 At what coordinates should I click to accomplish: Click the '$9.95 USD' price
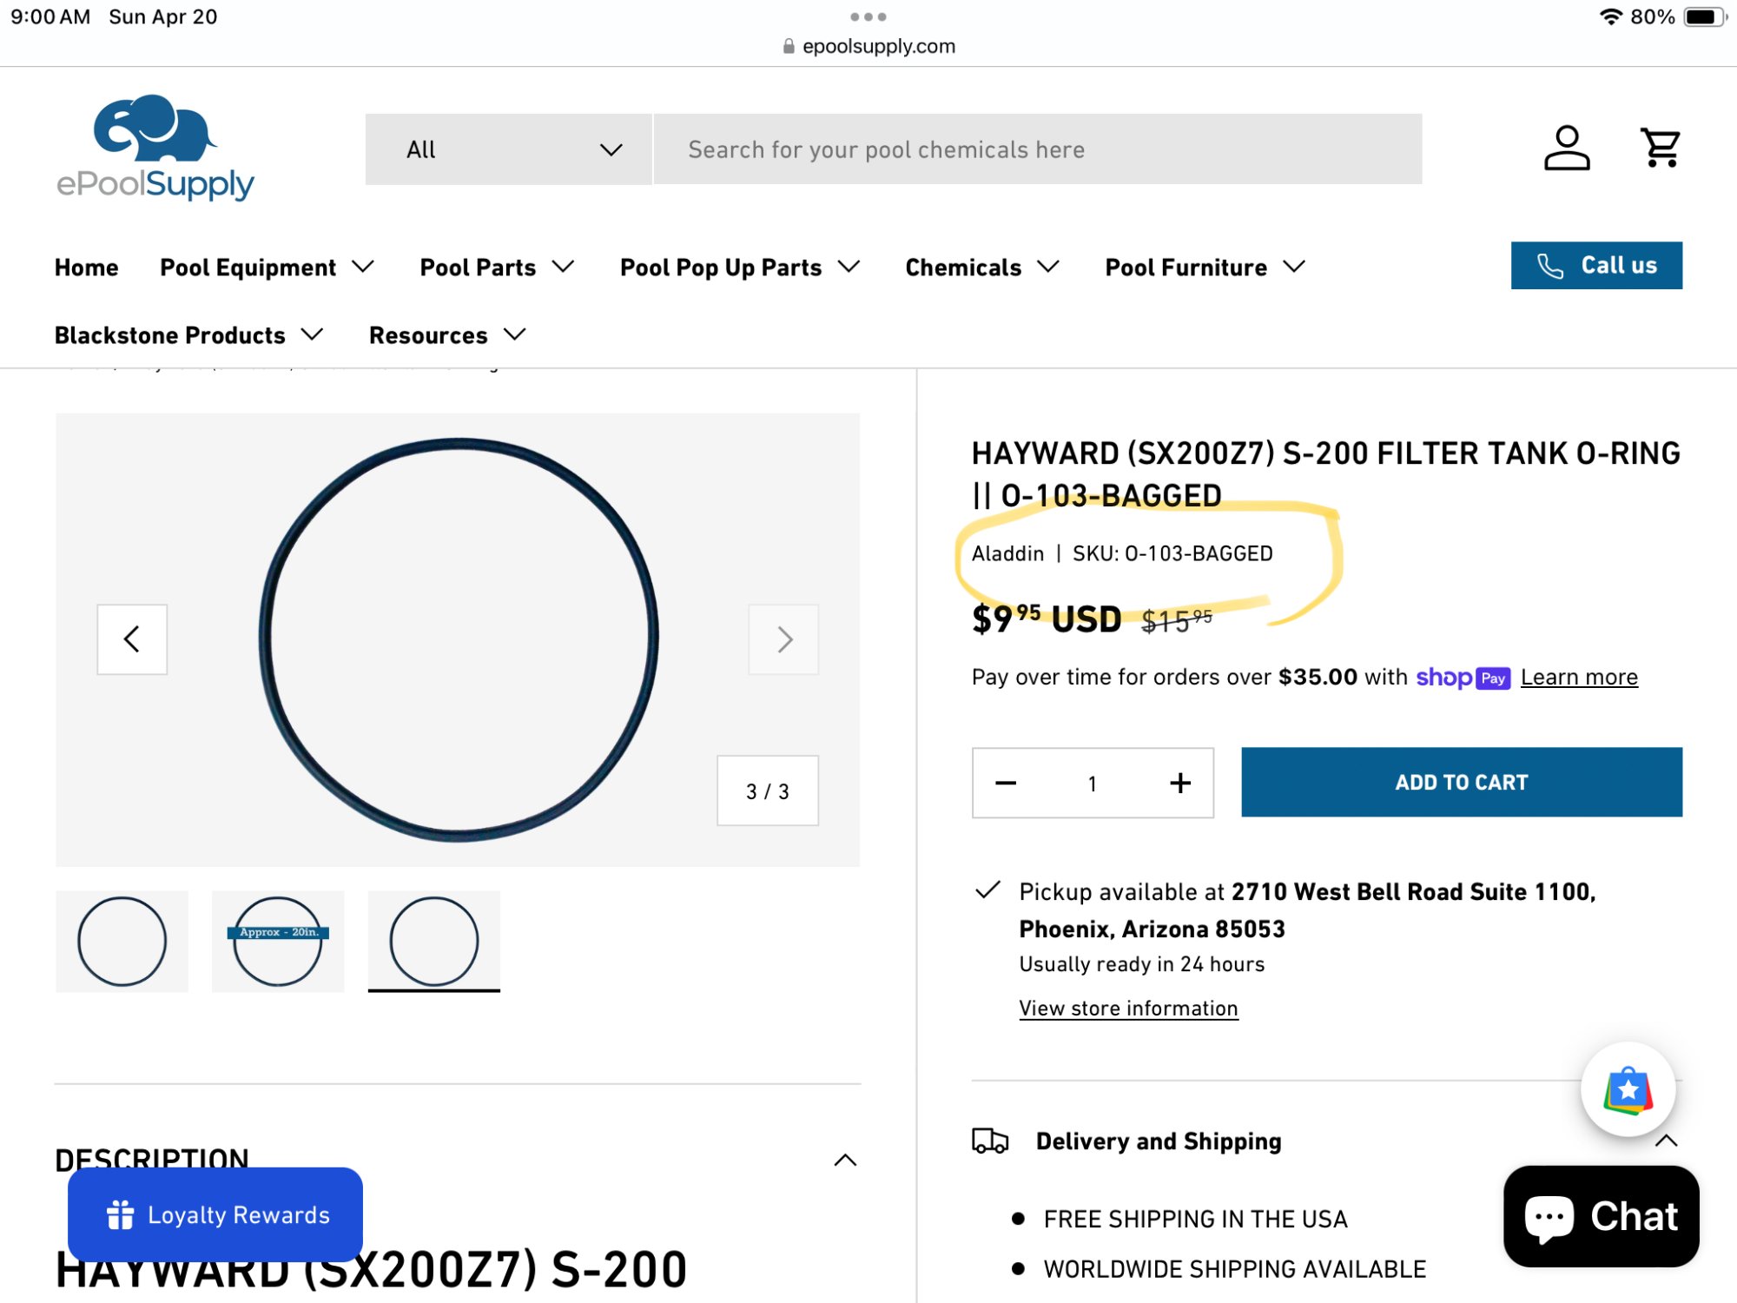click(1047, 619)
